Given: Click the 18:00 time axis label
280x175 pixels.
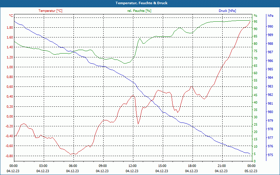Looking at the screenshot, I should click(192, 166).
